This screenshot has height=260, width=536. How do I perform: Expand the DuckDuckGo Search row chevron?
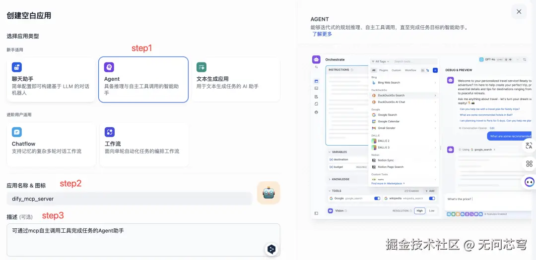click(x=435, y=96)
